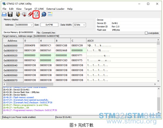Screen dimensions: 163x128
Task: Click memory cell 08001C09
Action: [79, 46]
